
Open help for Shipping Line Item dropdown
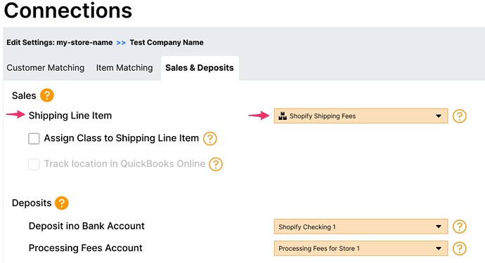click(x=459, y=116)
